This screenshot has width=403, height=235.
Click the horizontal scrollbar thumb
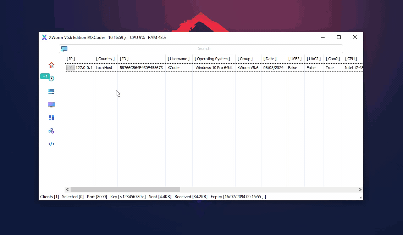(126, 190)
